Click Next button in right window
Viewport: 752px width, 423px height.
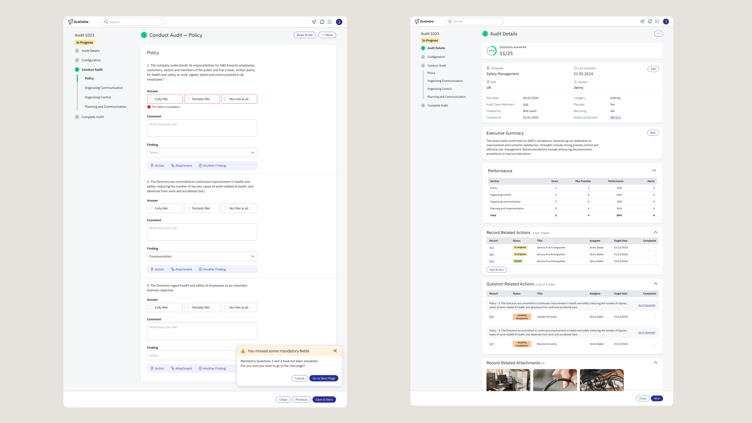pyautogui.click(x=657, y=398)
